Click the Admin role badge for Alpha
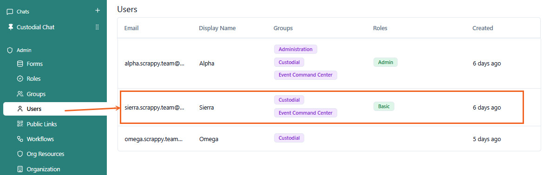 click(x=386, y=62)
